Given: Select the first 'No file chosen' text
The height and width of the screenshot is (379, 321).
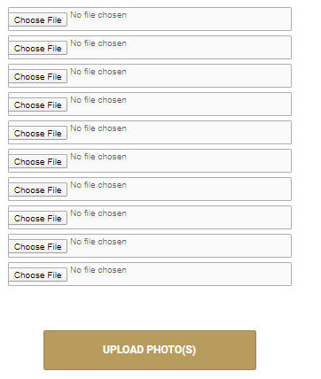Looking at the screenshot, I should [98, 15].
